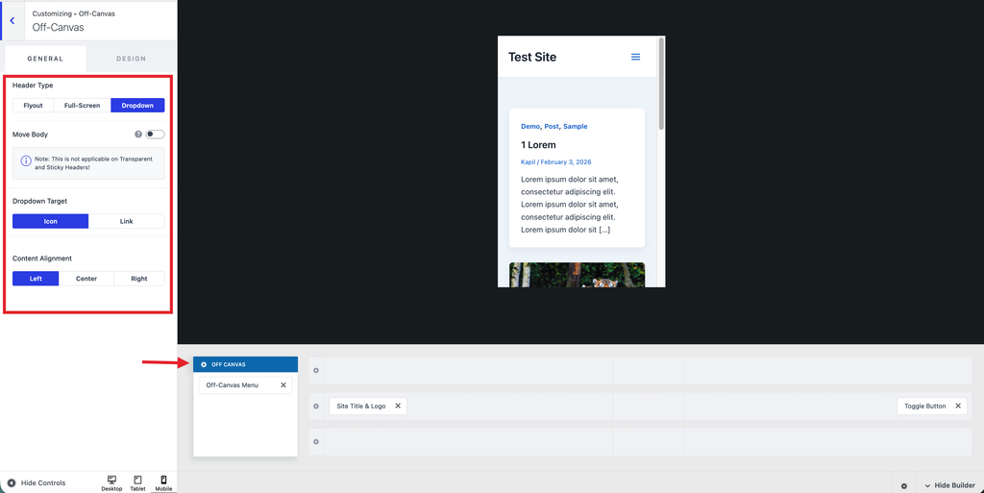Remove Toggle Button element with X
984x493 pixels.
coord(958,406)
